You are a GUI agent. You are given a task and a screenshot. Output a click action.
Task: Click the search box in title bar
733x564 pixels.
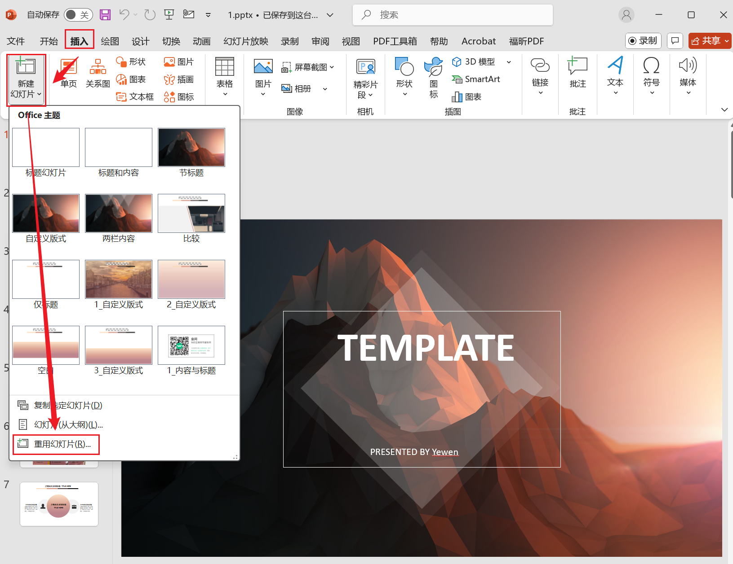pyautogui.click(x=453, y=15)
